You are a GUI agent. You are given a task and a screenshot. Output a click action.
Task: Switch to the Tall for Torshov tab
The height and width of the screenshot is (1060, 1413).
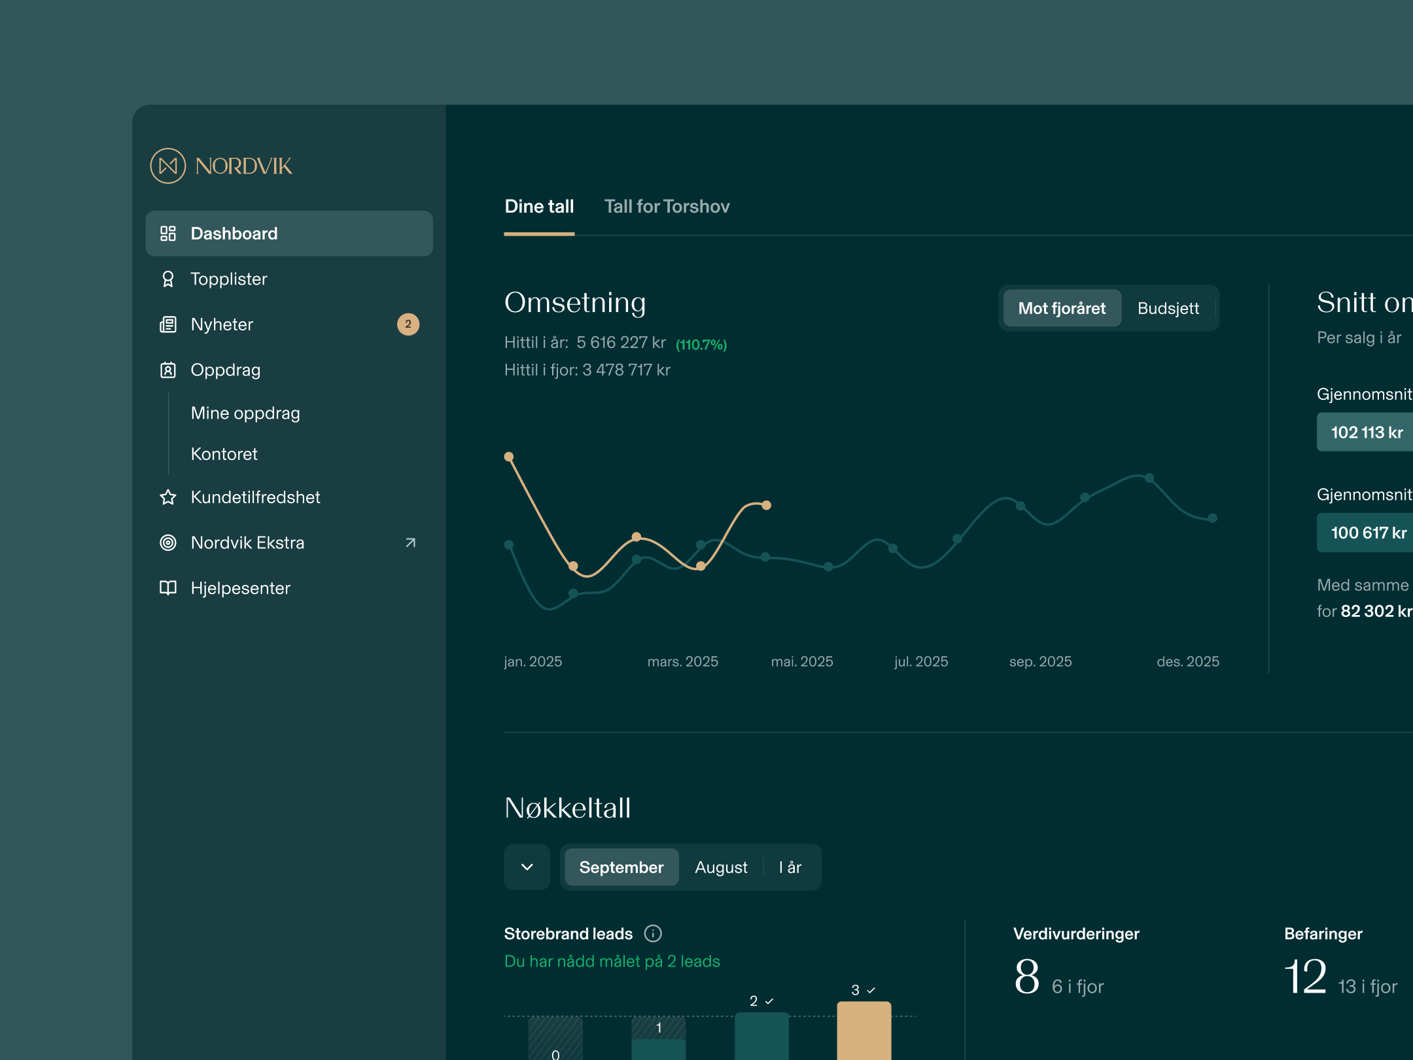click(x=667, y=207)
